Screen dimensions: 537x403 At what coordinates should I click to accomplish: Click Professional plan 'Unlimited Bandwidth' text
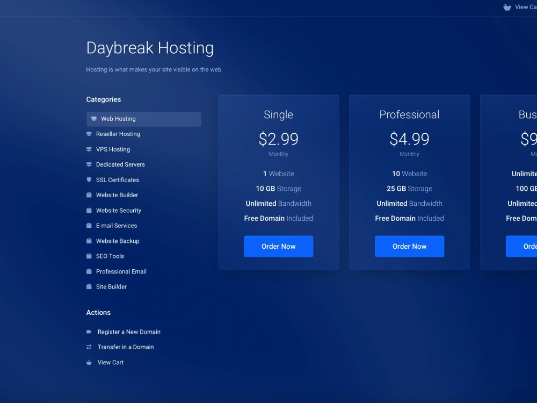pyautogui.click(x=409, y=204)
